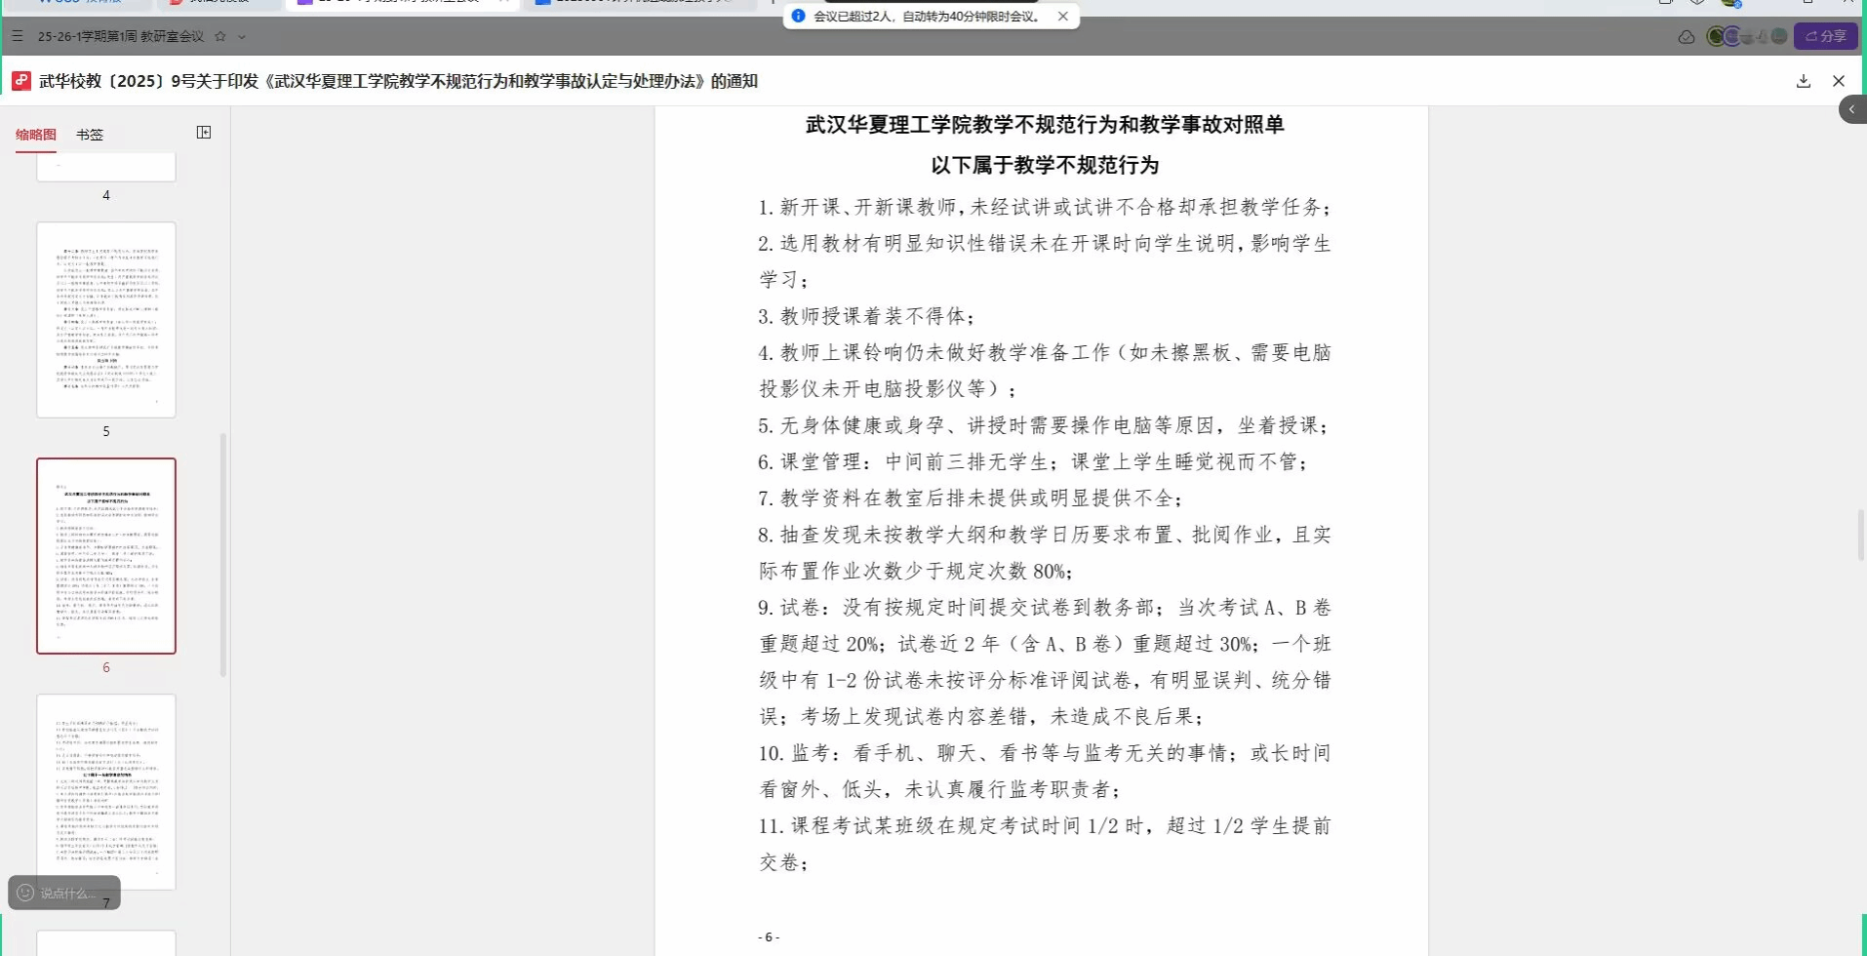1867x956 pixels.
Task: Click the 说点什么 chat input box
Action: (73, 893)
